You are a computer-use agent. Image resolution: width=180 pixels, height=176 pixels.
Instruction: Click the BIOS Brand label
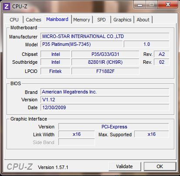(x=31, y=92)
